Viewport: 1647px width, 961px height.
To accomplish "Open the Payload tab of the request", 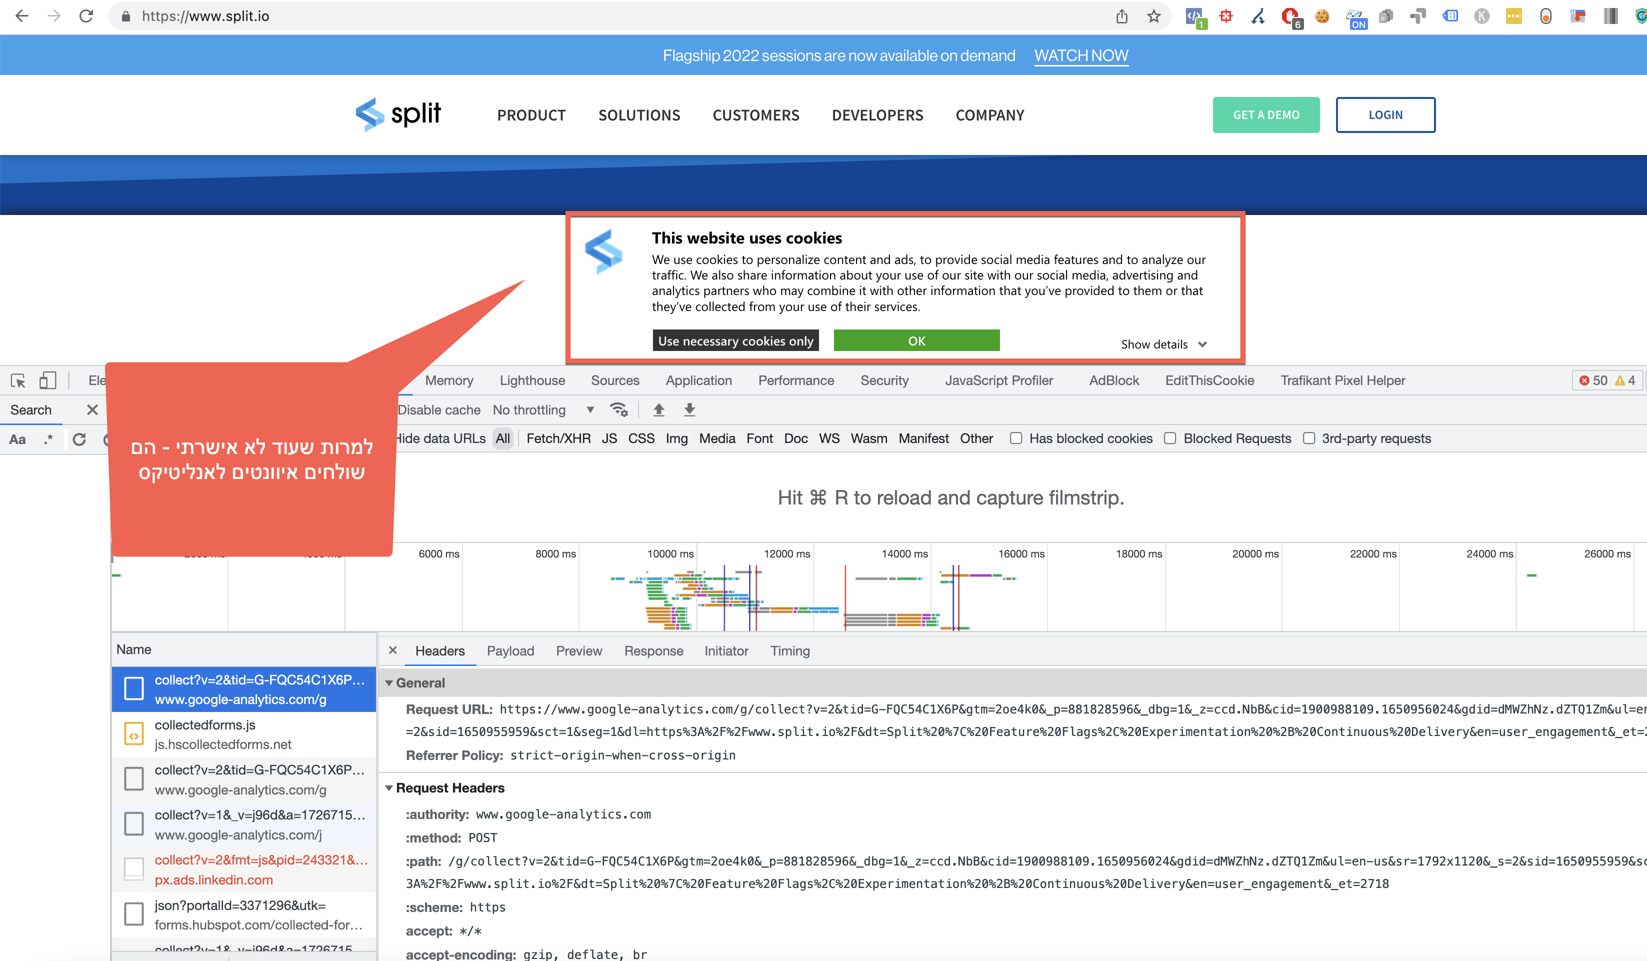I will click(x=510, y=651).
